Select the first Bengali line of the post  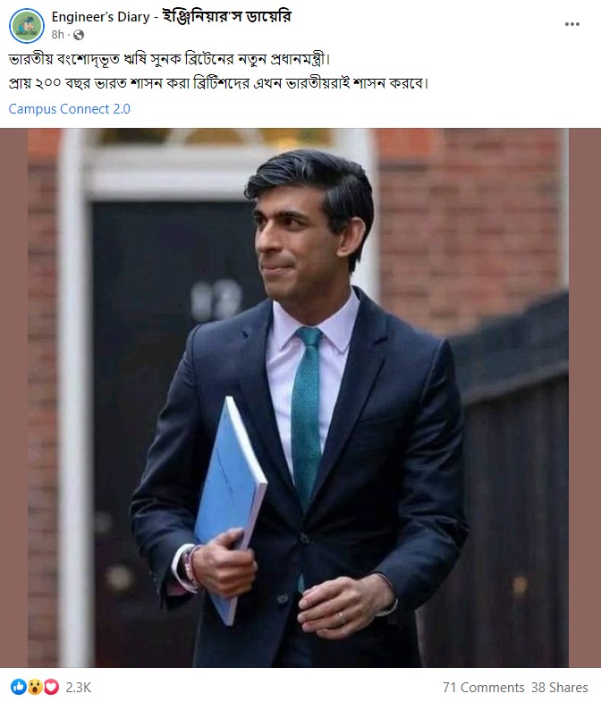coord(169,60)
